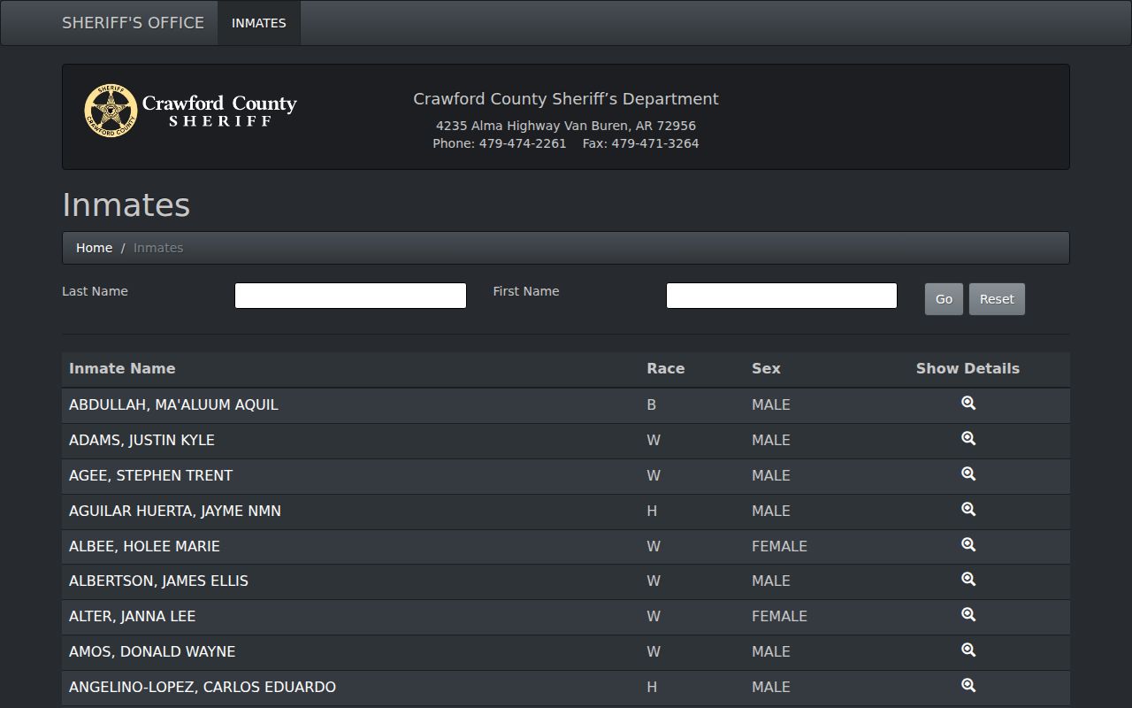Select name ALTER, JANNA LEE

pos(132,616)
